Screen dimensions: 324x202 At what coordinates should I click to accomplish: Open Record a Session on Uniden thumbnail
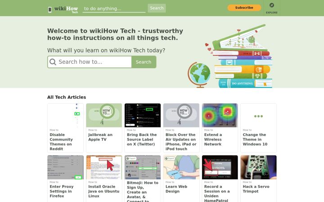tap(220, 167)
